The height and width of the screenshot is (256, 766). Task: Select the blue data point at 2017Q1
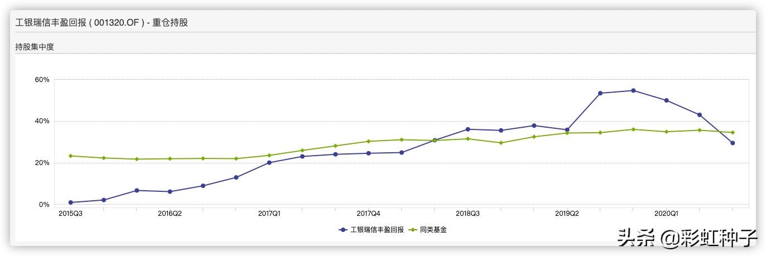269,163
